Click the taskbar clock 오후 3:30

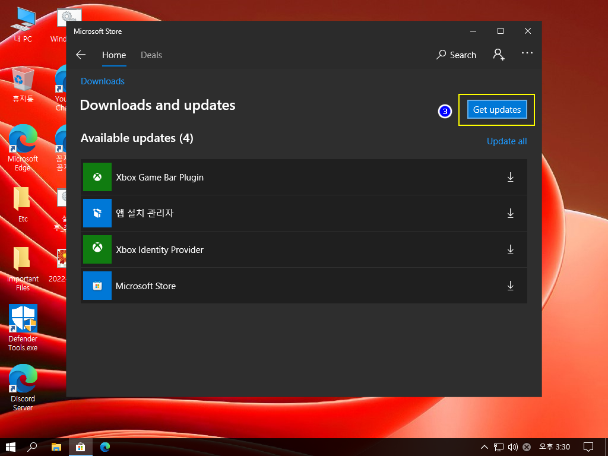(555, 447)
